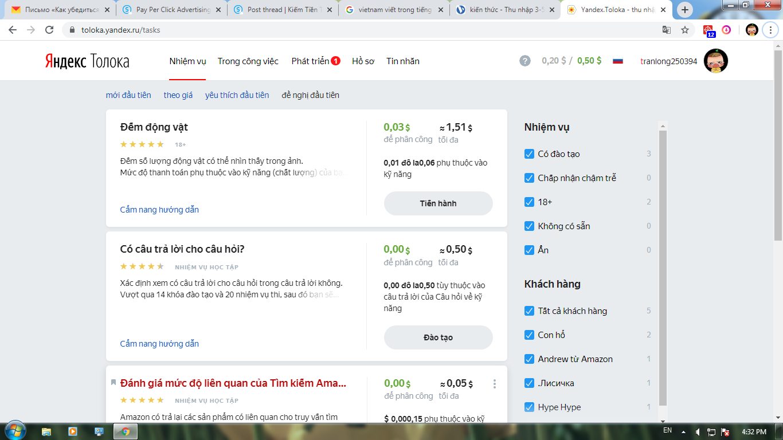
Task: Open Cẩm nang hướng dẫn for Đếm động vật
Action: click(x=159, y=210)
